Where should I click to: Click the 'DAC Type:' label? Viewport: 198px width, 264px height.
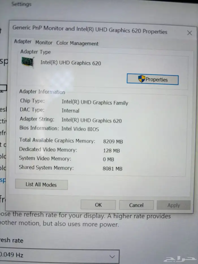tap(32, 110)
